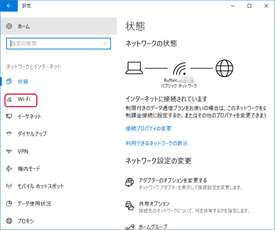Viewport: 275px width, 230px height.
Task: Open 共有オプション
Action: pos(154,204)
